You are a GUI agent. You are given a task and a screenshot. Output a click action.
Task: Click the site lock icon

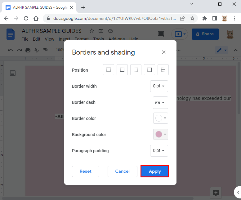(48, 18)
